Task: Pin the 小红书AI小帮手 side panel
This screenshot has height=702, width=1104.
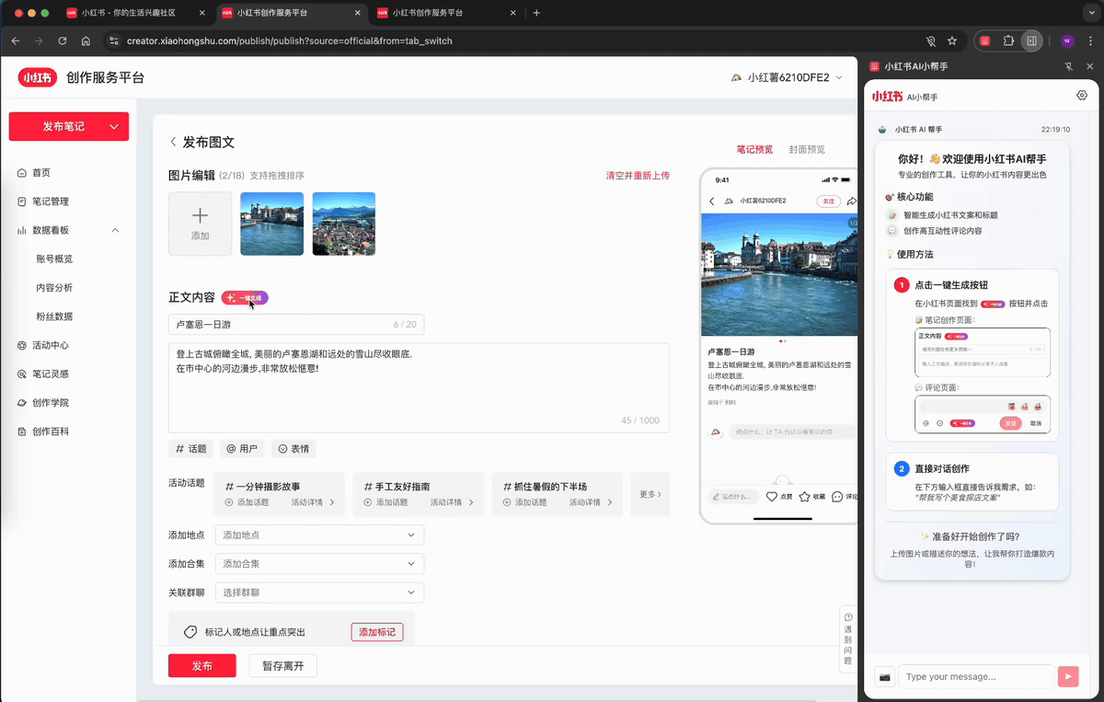Action: (1068, 66)
